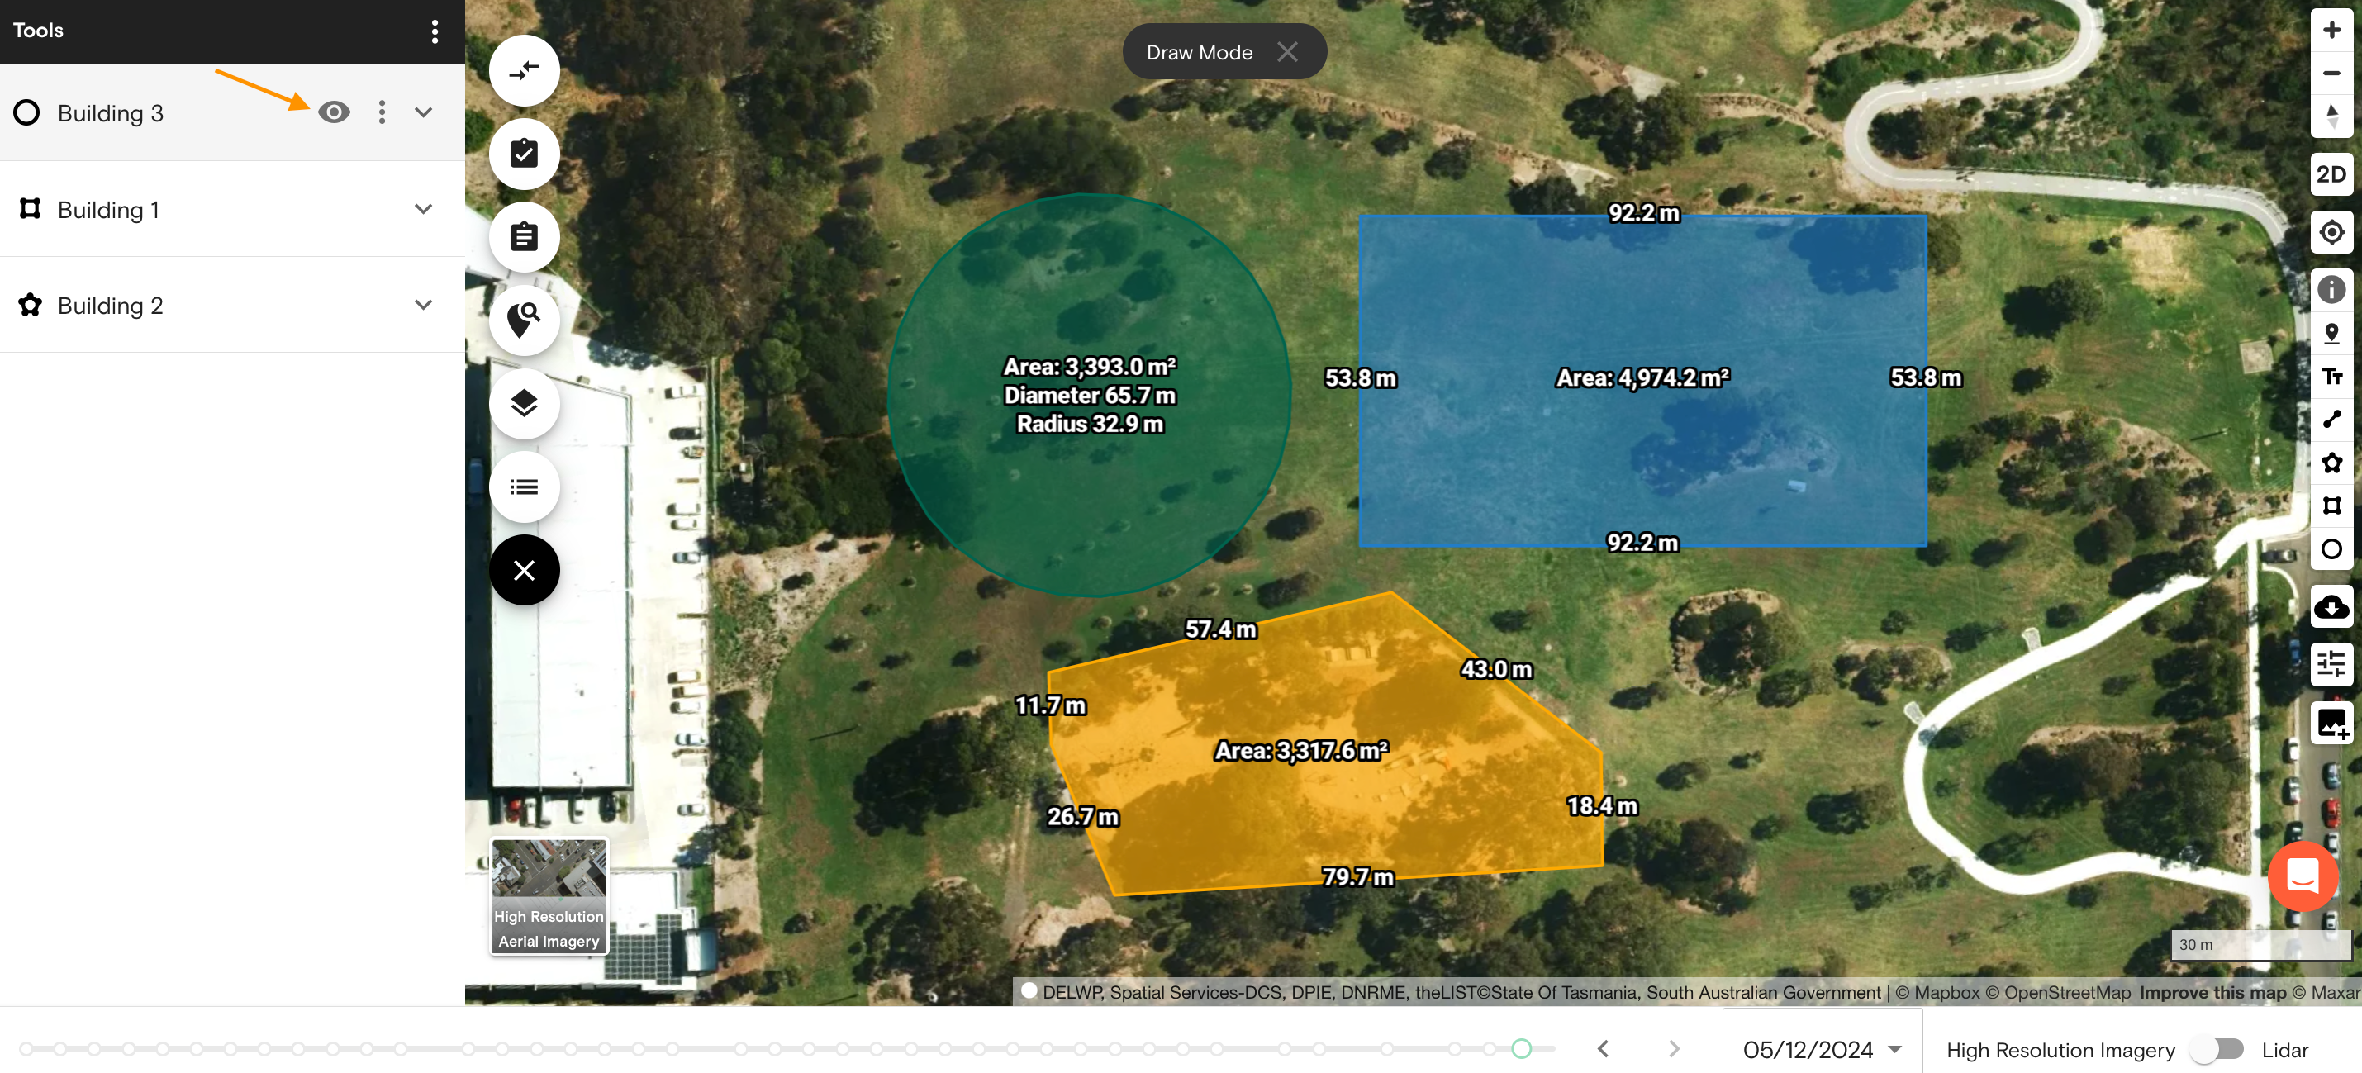Open Building 3 options menu
This screenshot has height=1073, width=2362.
[382, 113]
